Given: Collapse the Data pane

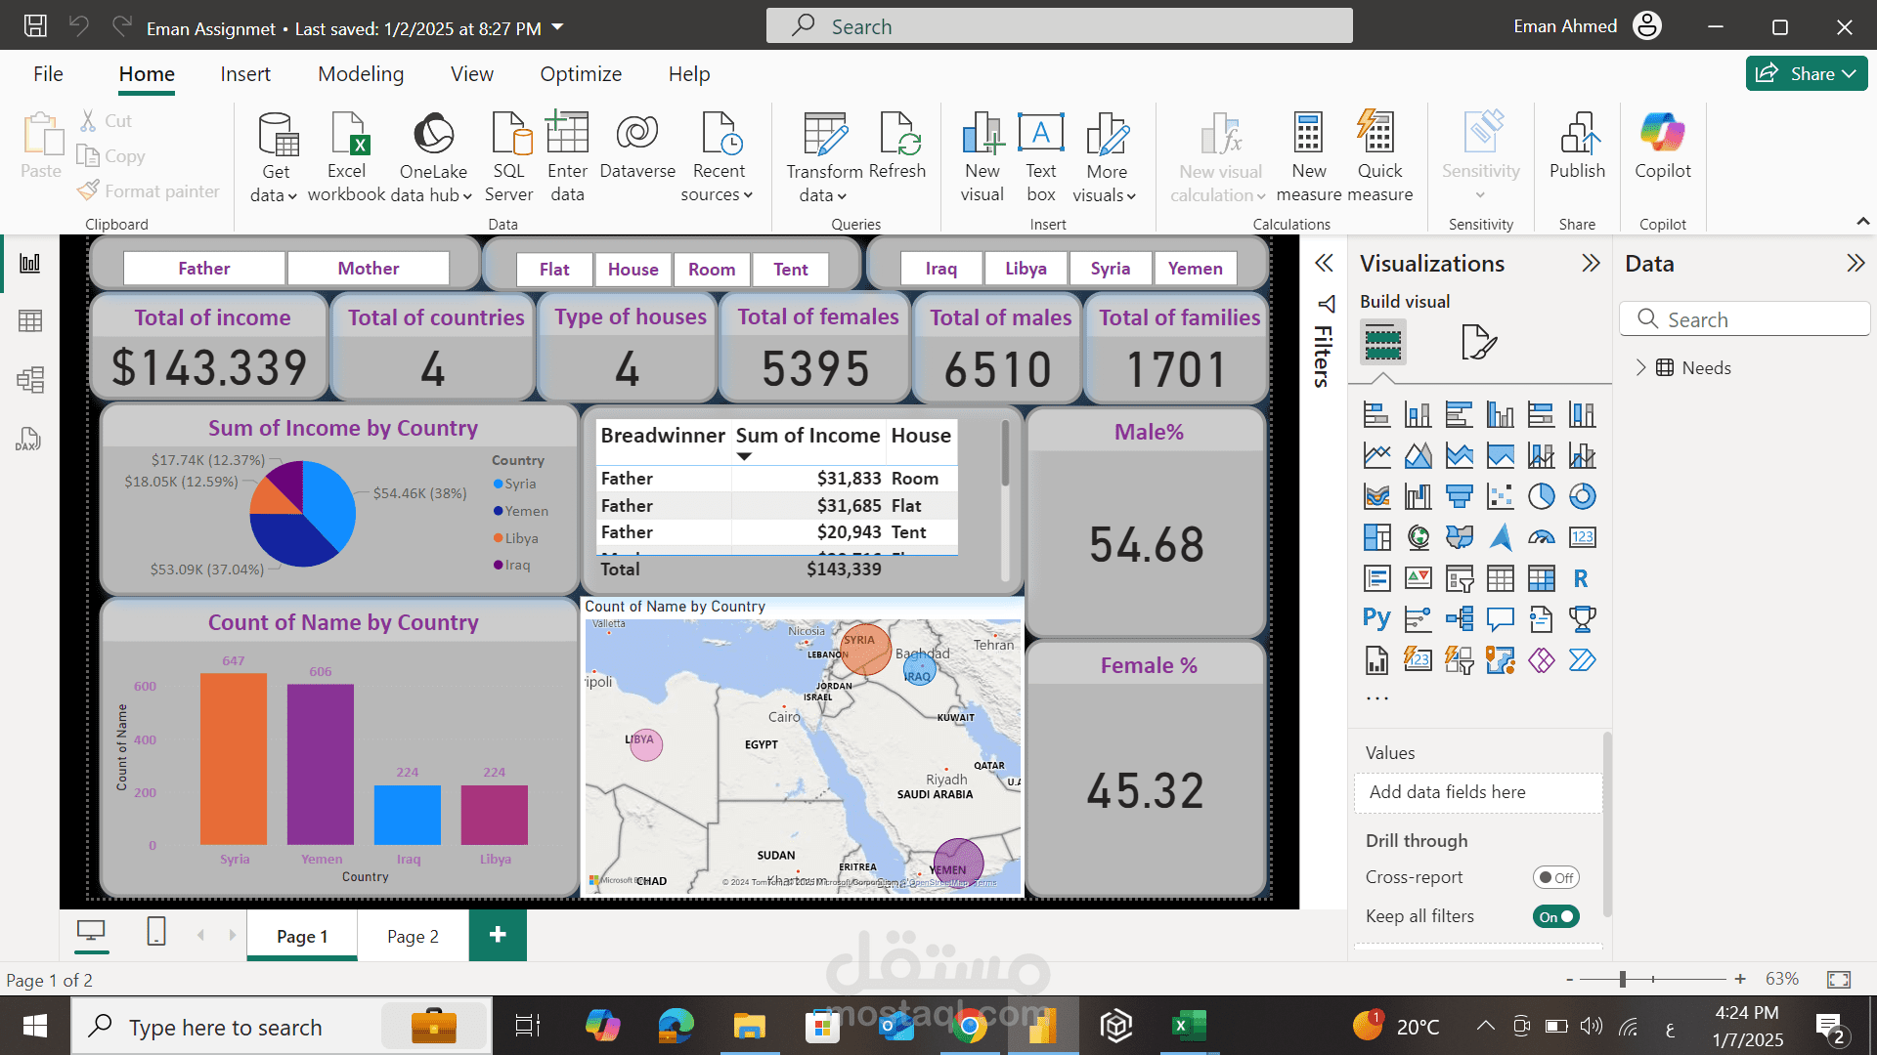Looking at the screenshot, I should tap(1855, 263).
